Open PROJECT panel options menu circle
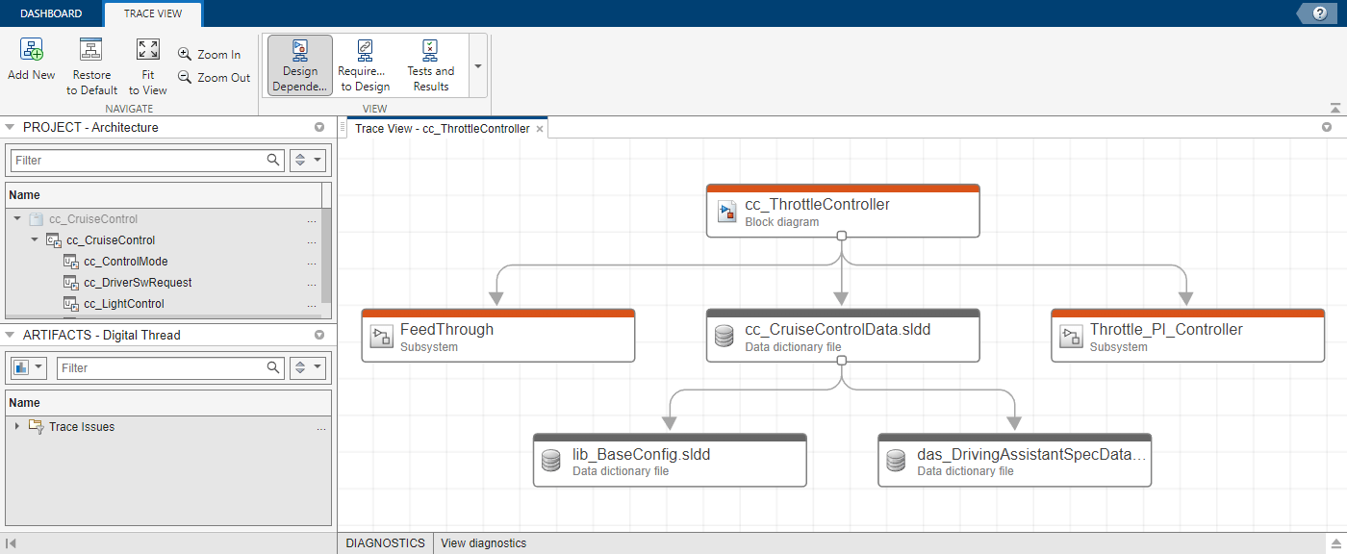Screen dimensions: 1347x554 pyautogui.click(x=319, y=127)
